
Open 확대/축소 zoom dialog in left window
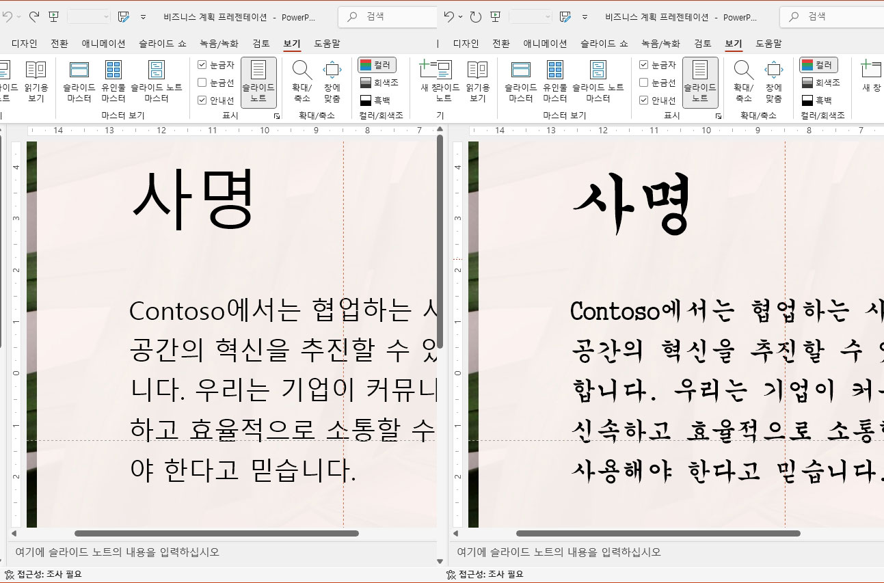302,82
